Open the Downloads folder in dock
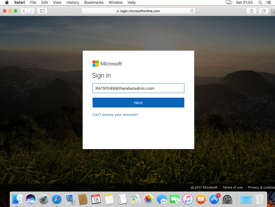The height and width of the screenshot is (207, 275). pyautogui.click(x=246, y=199)
